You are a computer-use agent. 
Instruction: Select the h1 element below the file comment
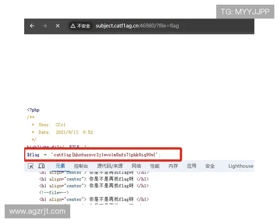94,199
